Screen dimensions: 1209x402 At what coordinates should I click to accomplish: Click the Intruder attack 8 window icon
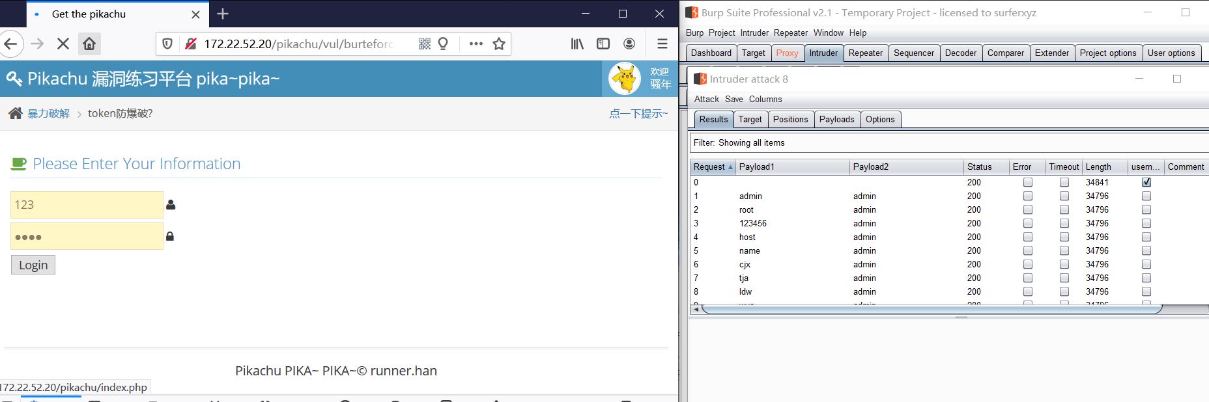pos(700,79)
